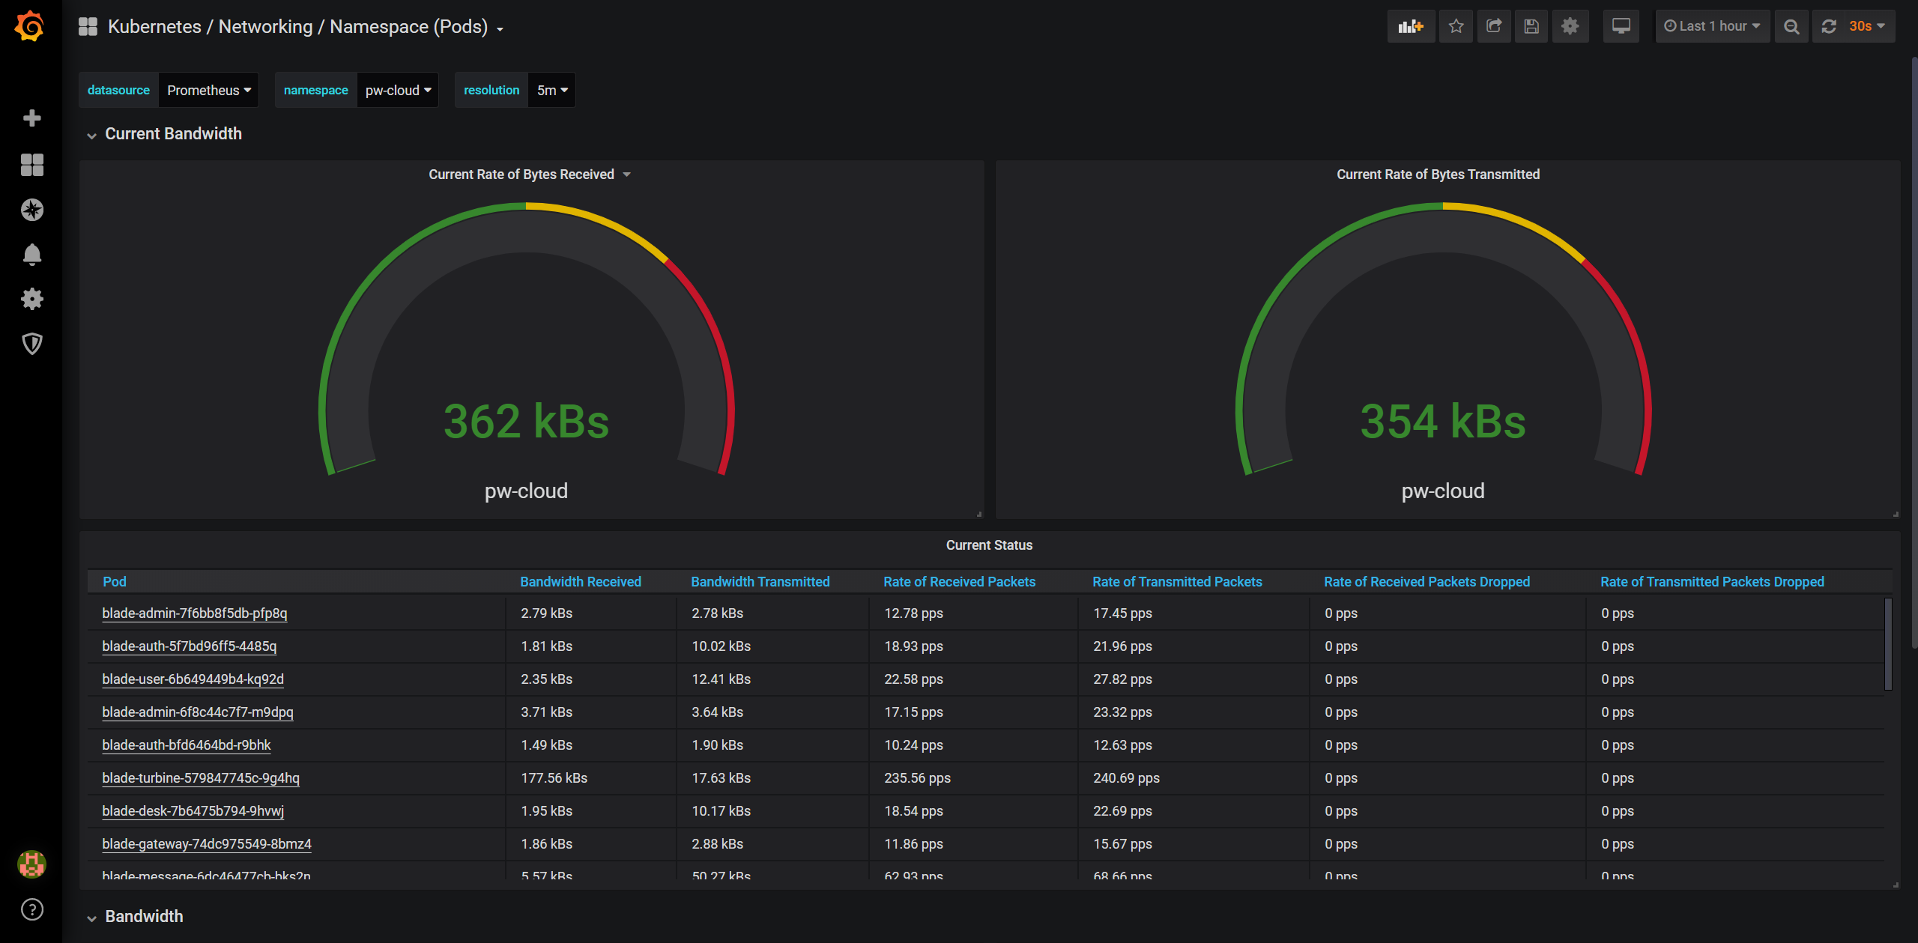The height and width of the screenshot is (943, 1918).
Task: Cycle view mode with monitor icon
Action: [1621, 27]
